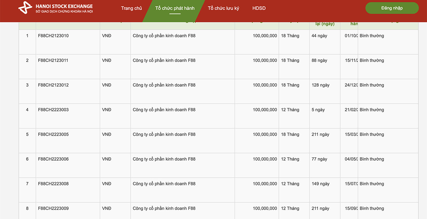Click bond code F88CH2223003
Viewport: 427px width, 219px height.
pos(53,110)
